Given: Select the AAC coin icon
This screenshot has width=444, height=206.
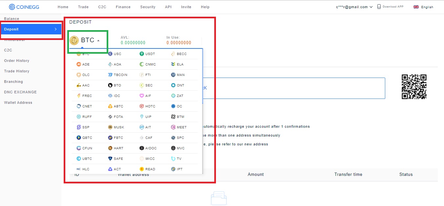Looking at the screenshot, I should pyautogui.click(x=79, y=85).
